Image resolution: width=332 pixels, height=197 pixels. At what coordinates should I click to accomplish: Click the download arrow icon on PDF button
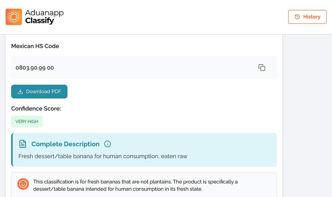click(x=20, y=92)
